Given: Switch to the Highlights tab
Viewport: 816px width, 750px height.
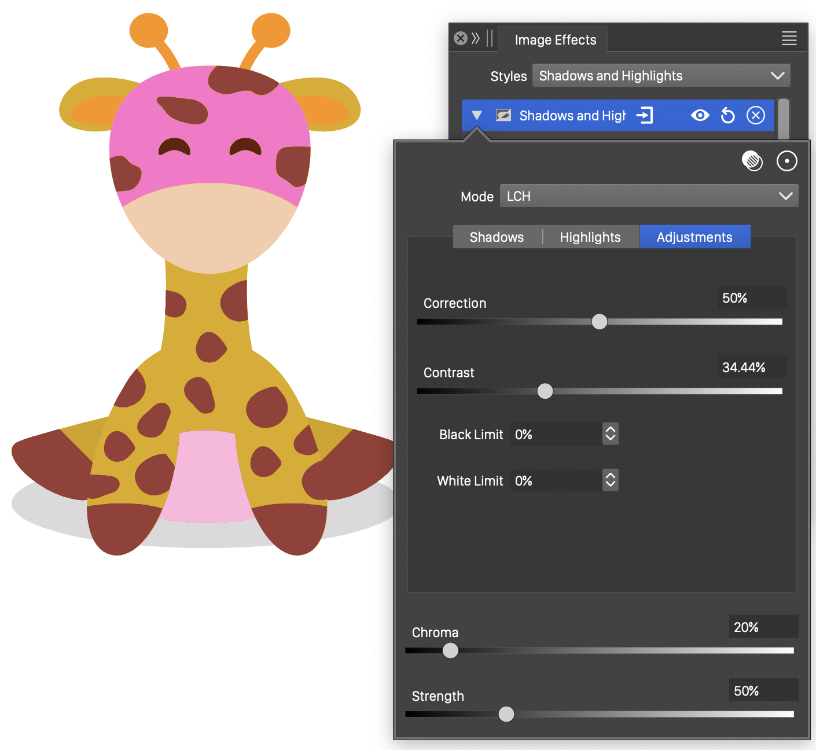Looking at the screenshot, I should click(x=590, y=237).
